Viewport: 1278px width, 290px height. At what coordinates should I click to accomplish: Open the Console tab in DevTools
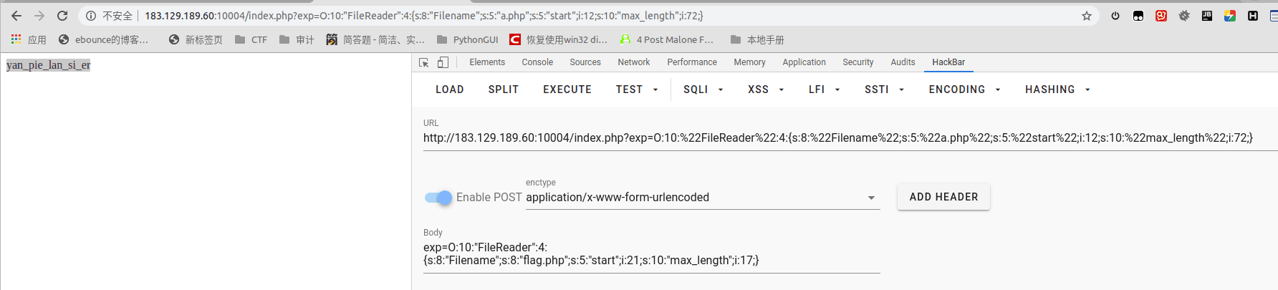537,62
